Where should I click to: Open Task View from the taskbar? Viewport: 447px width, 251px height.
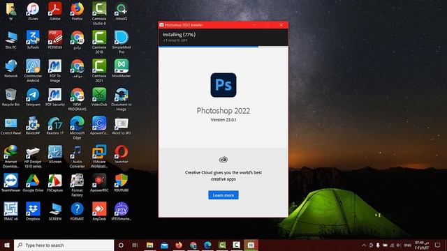135,245
